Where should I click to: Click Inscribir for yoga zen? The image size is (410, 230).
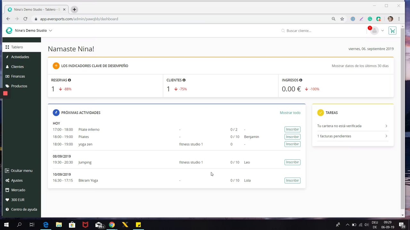(292, 144)
